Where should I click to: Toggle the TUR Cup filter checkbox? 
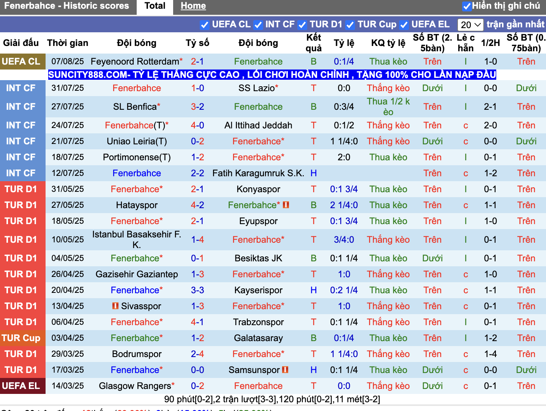(x=350, y=25)
